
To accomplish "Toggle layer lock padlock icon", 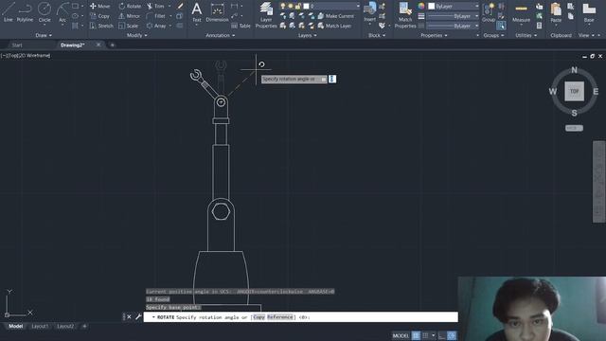I will pos(298,7).
